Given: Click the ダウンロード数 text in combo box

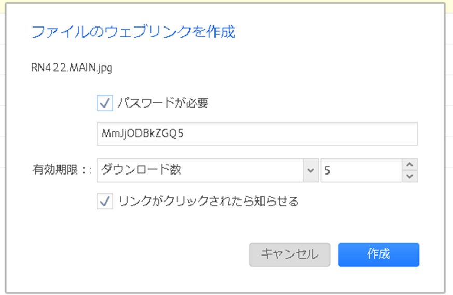Looking at the screenshot, I should pyautogui.click(x=141, y=169).
